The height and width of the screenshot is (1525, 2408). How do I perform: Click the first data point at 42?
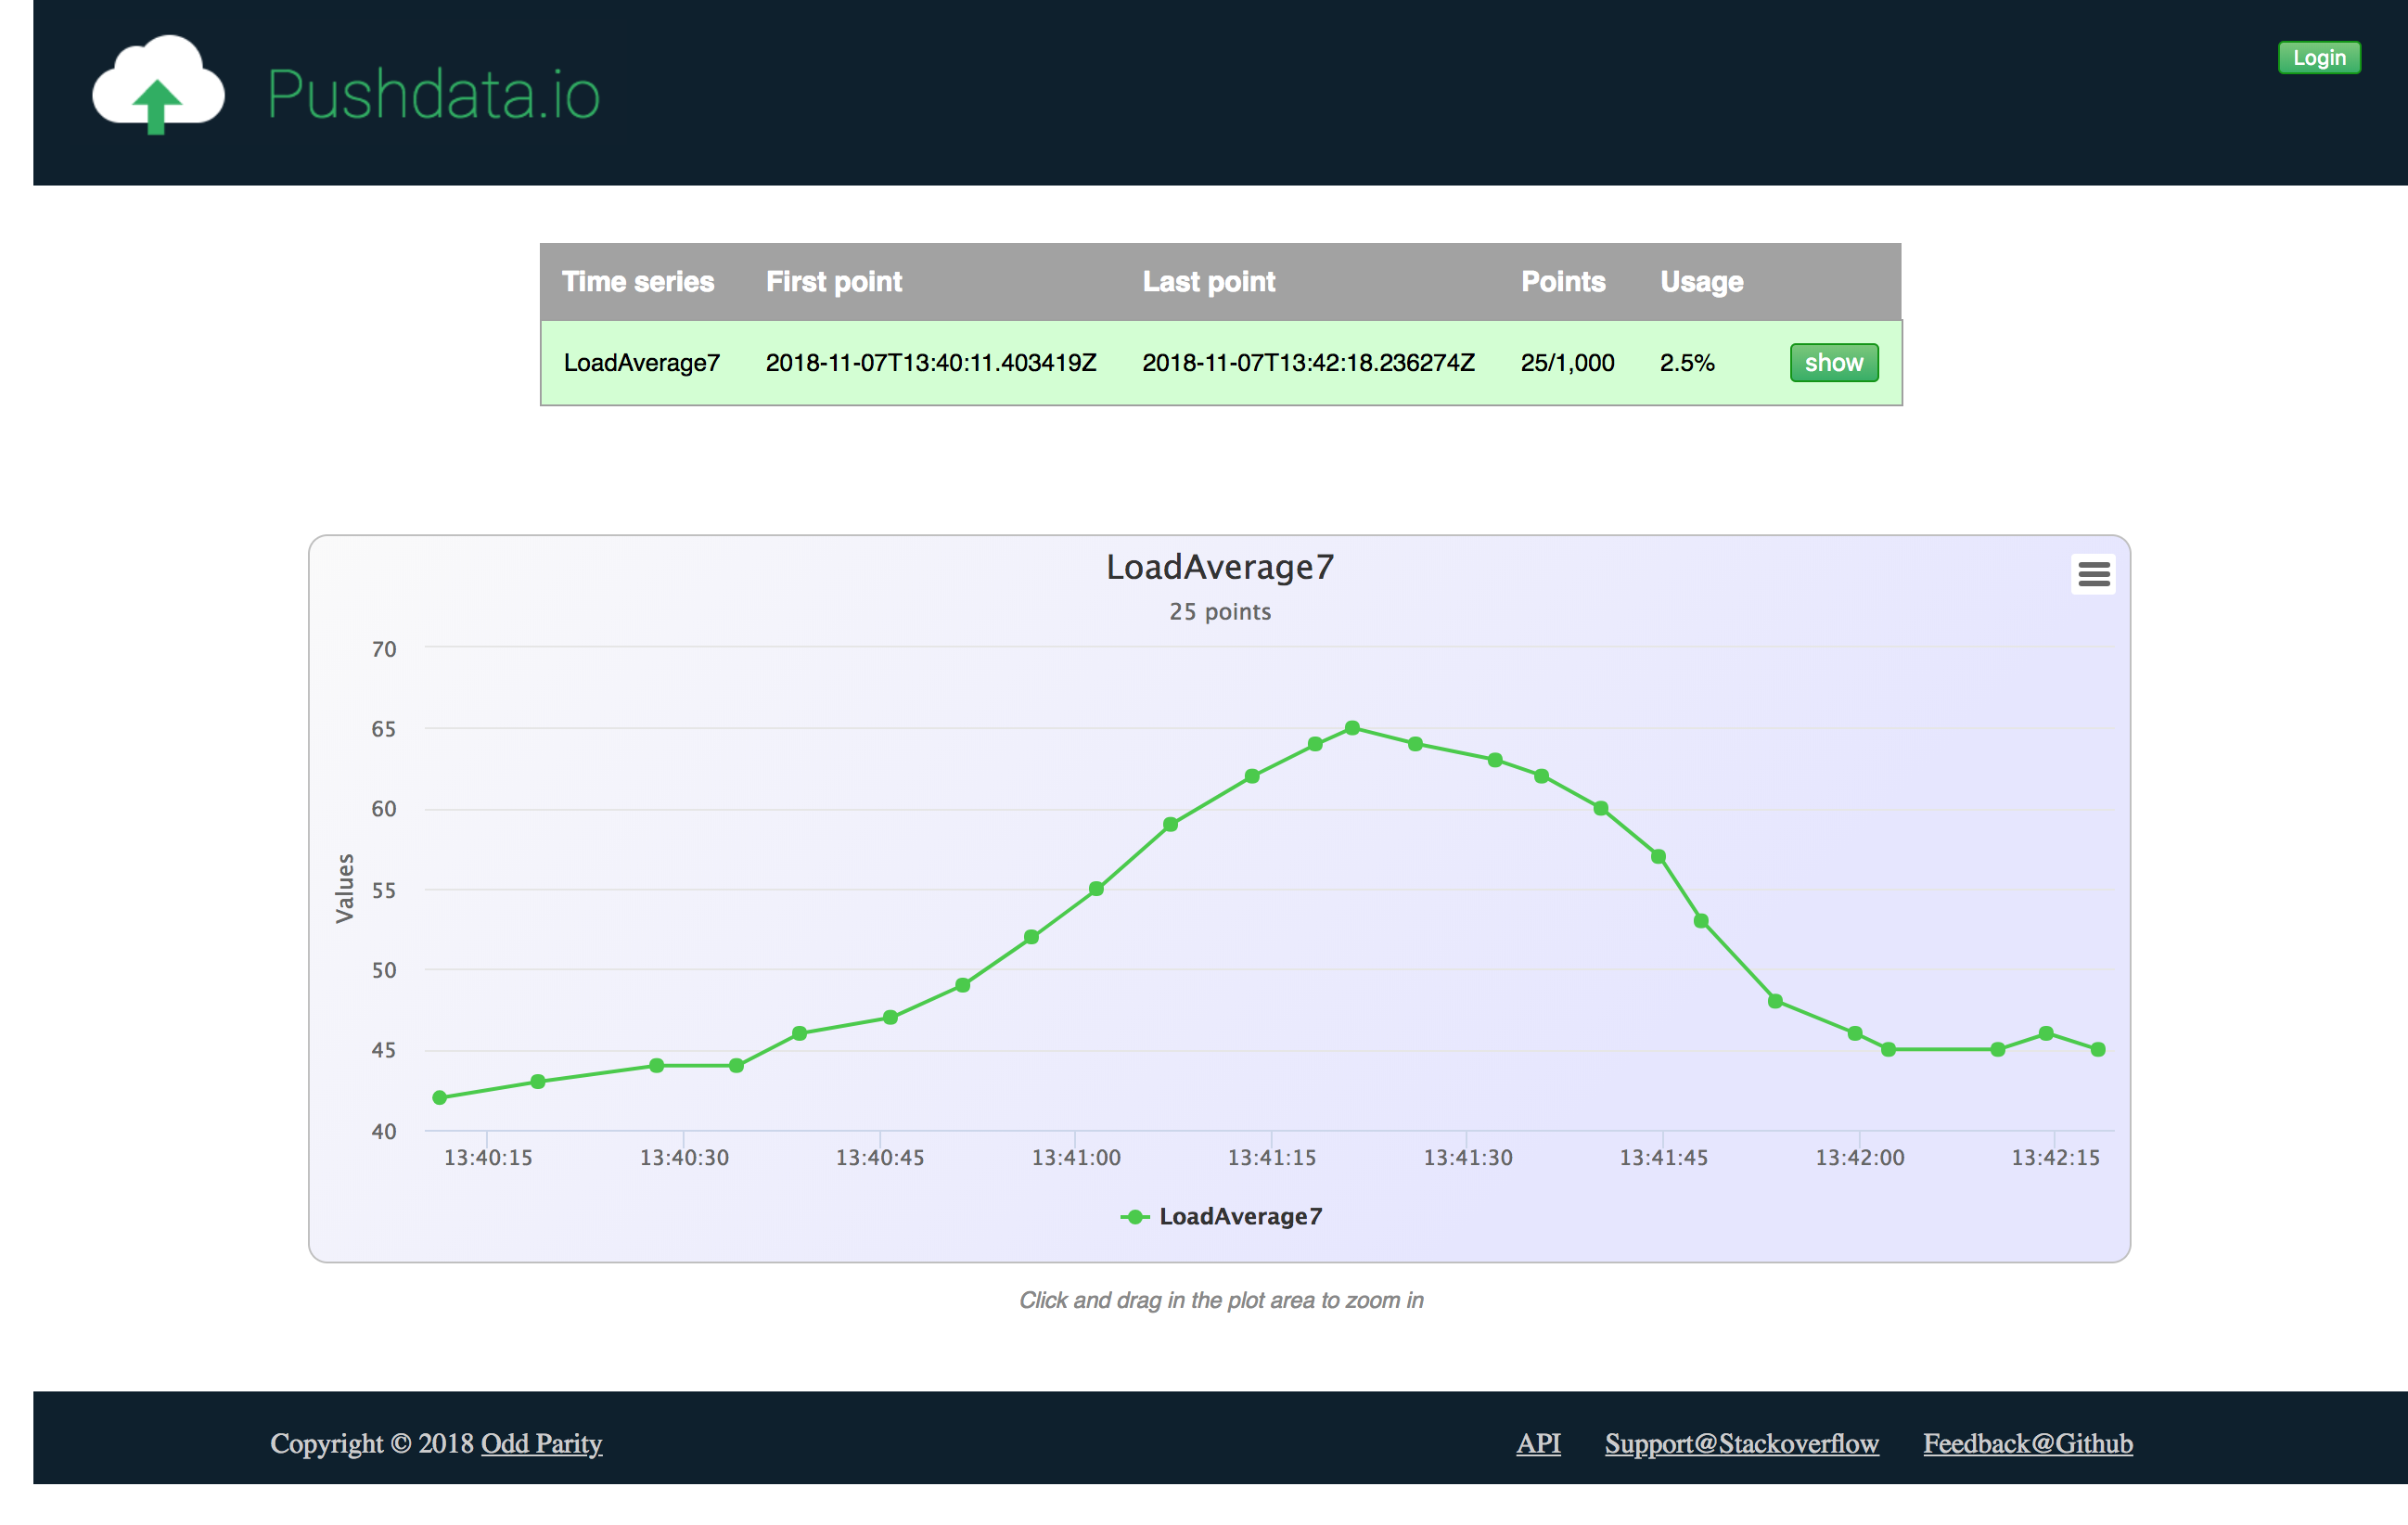click(439, 1098)
